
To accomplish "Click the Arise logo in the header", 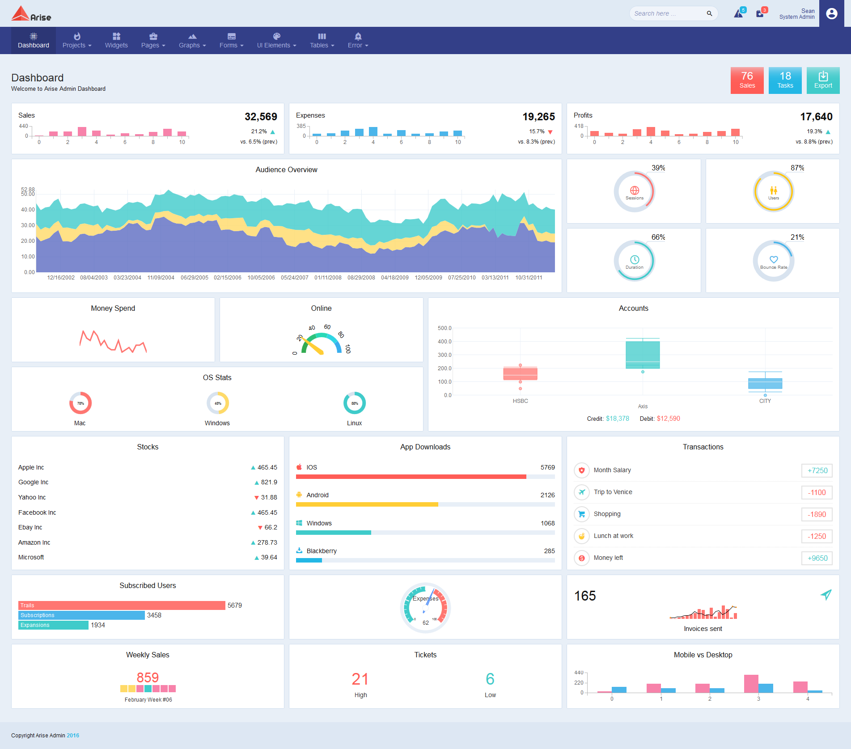I will click(30, 13).
